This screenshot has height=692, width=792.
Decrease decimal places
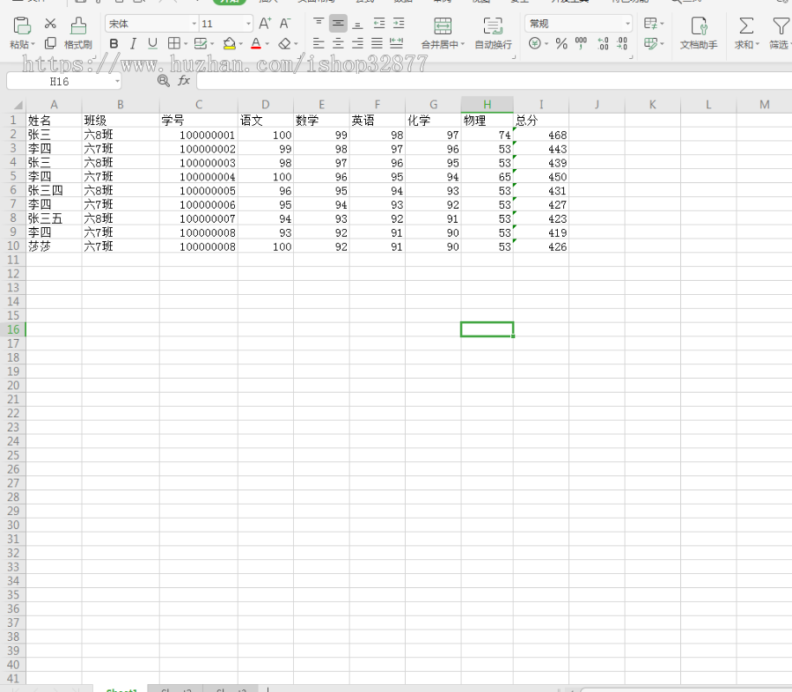(x=622, y=44)
